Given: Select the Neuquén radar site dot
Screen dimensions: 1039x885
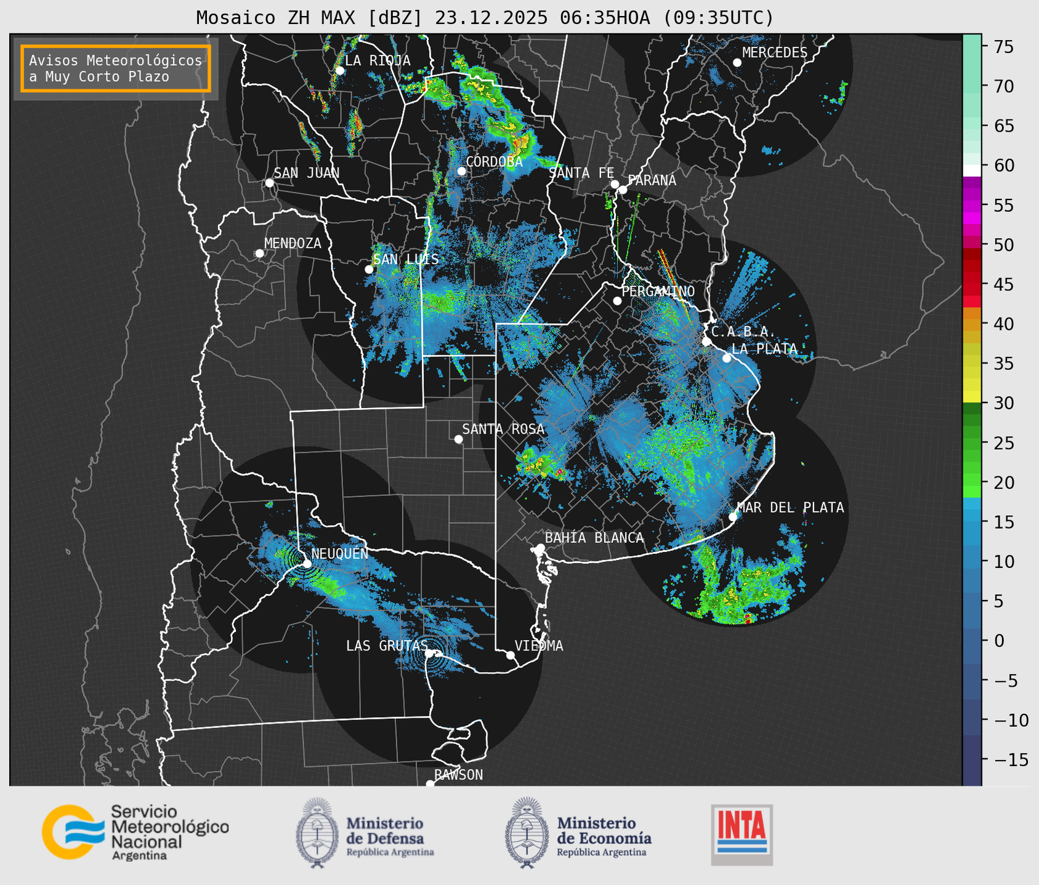Looking at the screenshot, I should (x=307, y=564).
